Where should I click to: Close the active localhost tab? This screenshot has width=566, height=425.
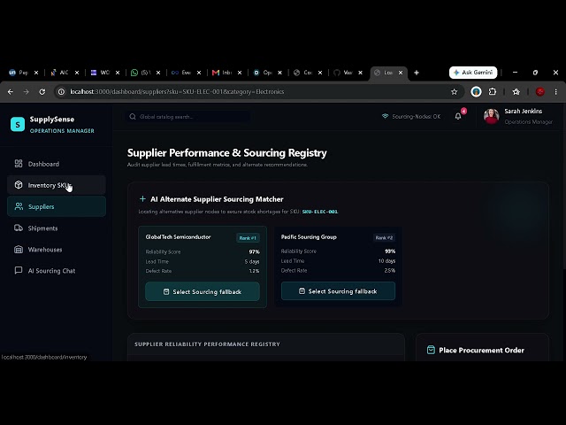pos(401,73)
